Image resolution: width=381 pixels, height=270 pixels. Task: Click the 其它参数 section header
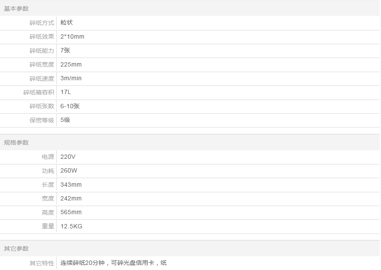tap(16, 249)
